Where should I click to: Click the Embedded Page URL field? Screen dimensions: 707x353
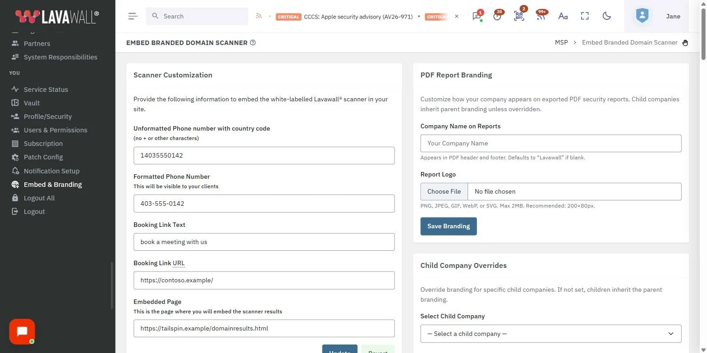tap(264, 328)
